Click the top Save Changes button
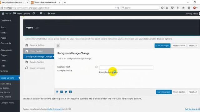This screenshot has width=200, height=112. [162, 46]
